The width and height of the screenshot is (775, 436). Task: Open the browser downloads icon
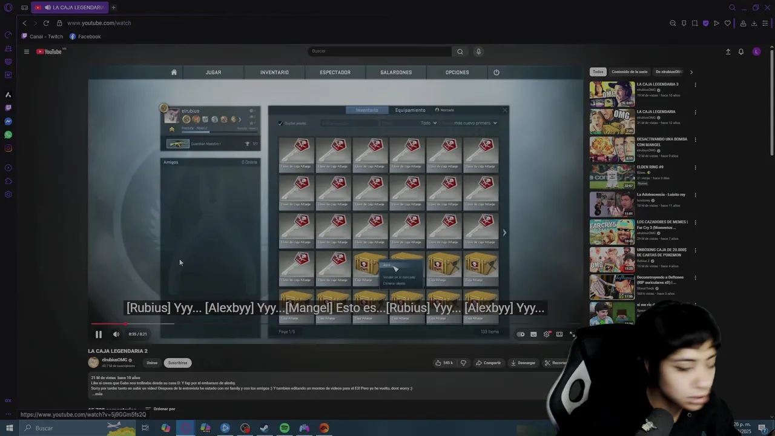coord(754,23)
